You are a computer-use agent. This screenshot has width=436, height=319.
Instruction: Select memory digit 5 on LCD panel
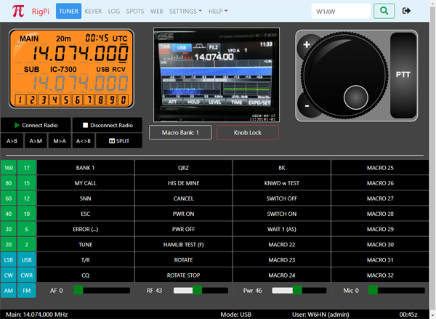click(x=66, y=100)
